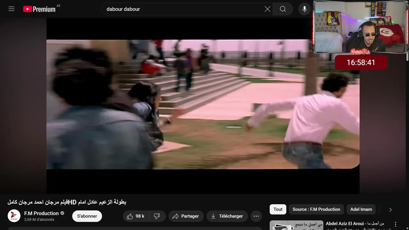Dislike the video with thumbs down
409x230 pixels.
[x=157, y=216]
